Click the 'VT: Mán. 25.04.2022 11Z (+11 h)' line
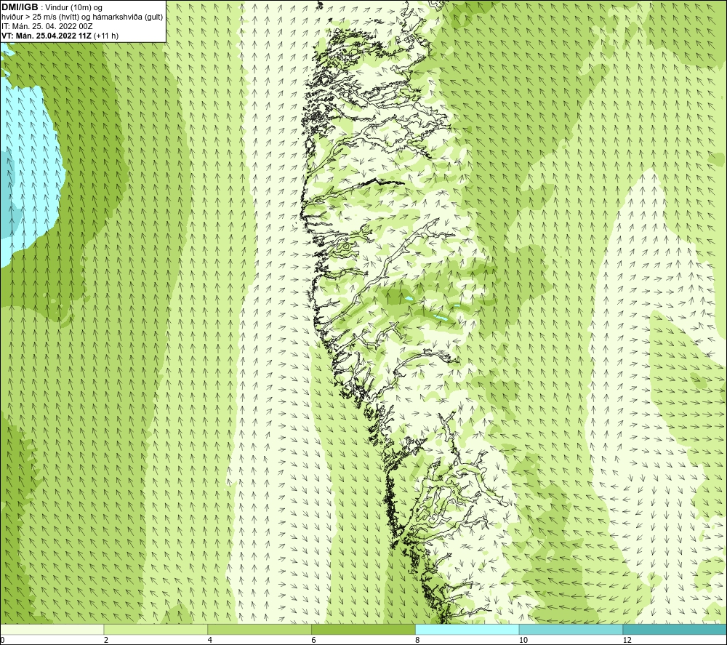This screenshot has height=645, width=727. click(x=60, y=36)
